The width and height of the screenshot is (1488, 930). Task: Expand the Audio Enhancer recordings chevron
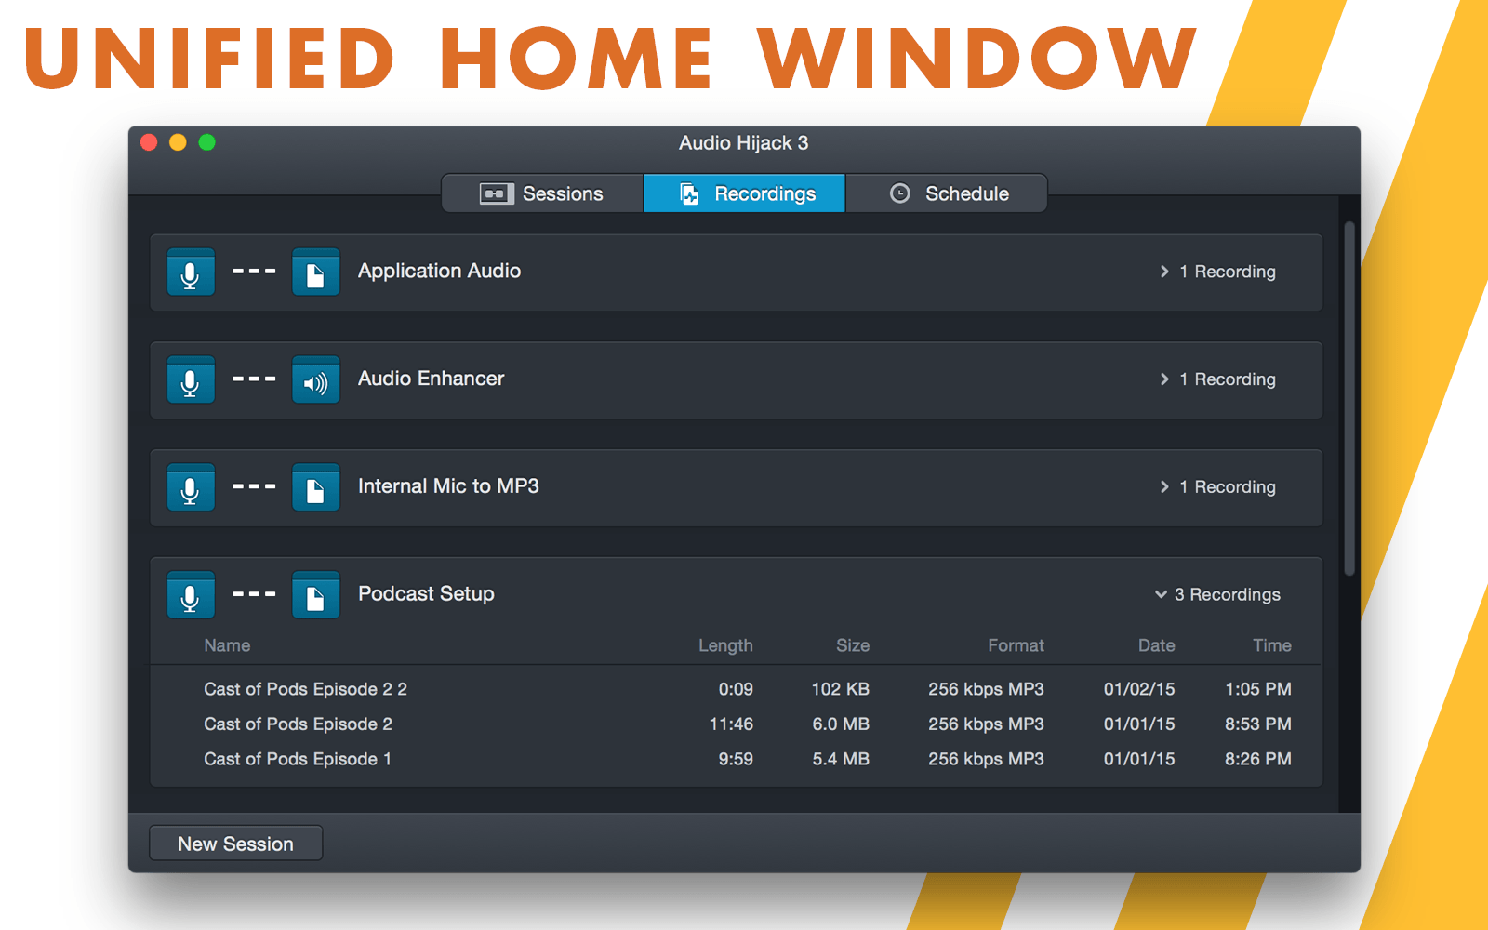[x=1164, y=379]
